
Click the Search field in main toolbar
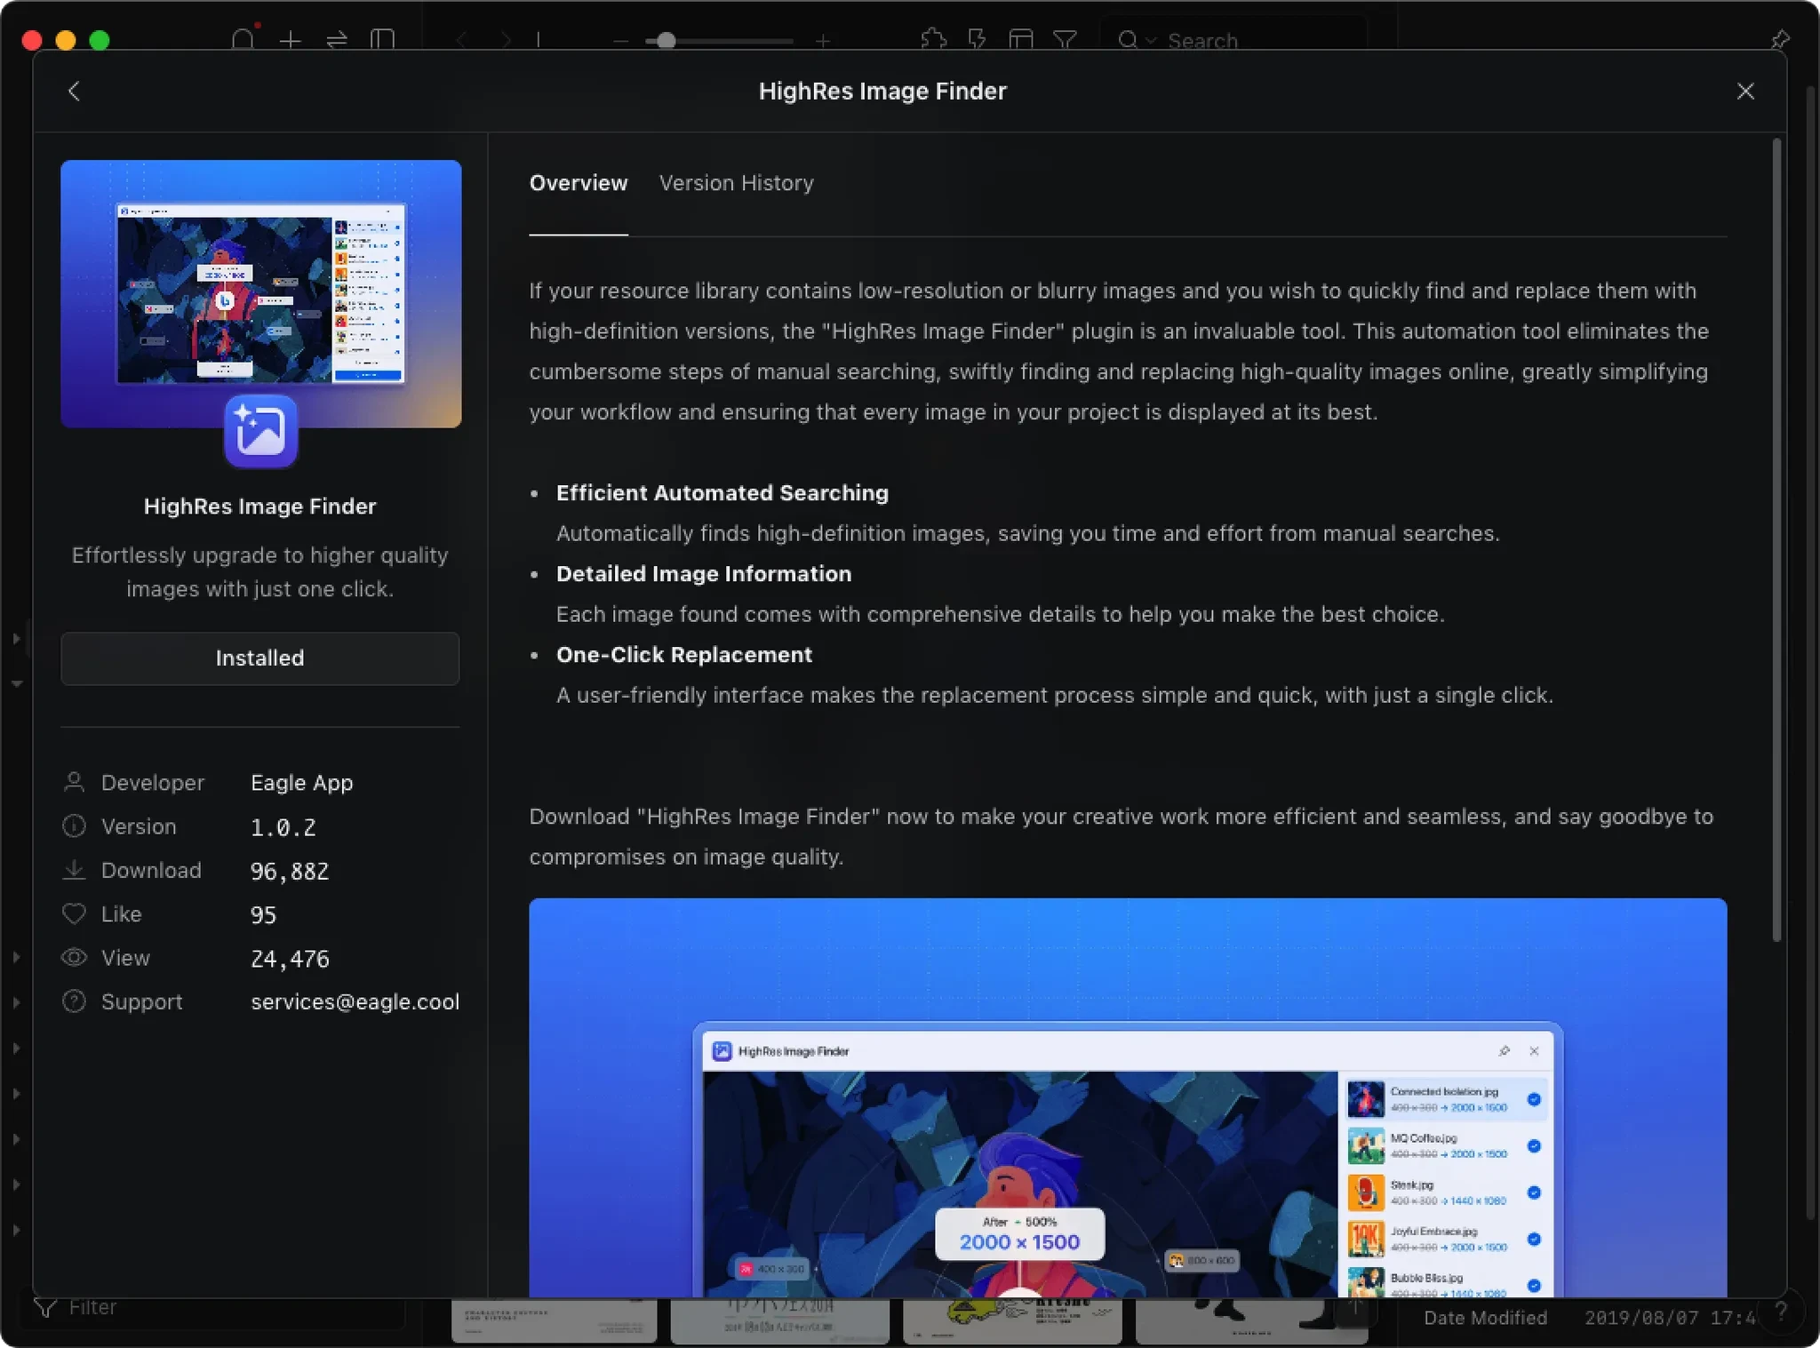[x=1233, y=41]
